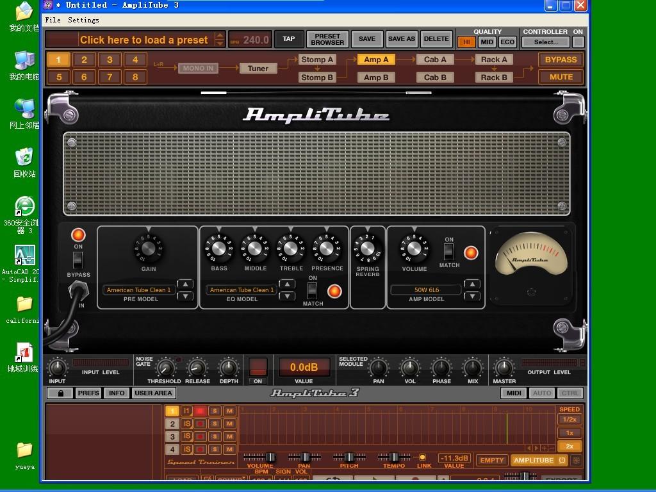The height and width of the screenshot is (492, 656).
Task: Open the File menu
Action: pos(53,20)
